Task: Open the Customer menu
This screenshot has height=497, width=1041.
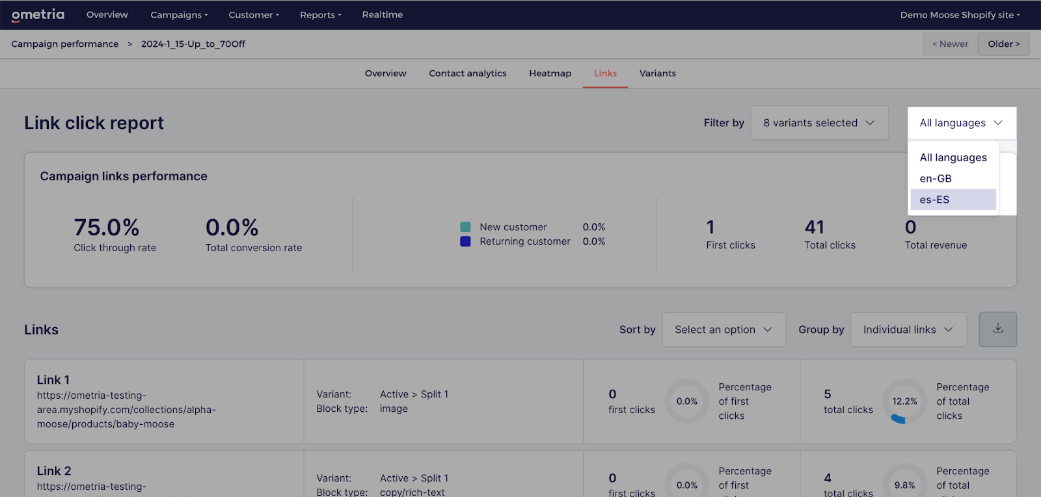Action: coord(254,15)
